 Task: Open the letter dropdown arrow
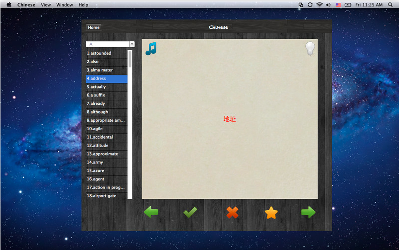[x=132, y=44]
